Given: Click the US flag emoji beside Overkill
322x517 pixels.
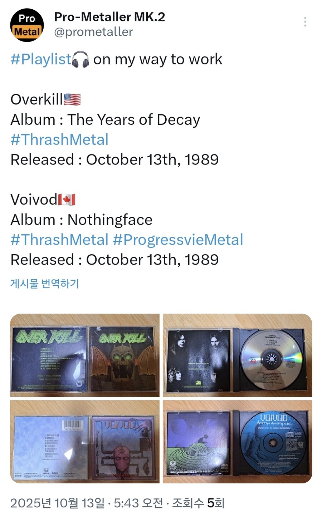Looking at the screenshot, I should 72,99.
